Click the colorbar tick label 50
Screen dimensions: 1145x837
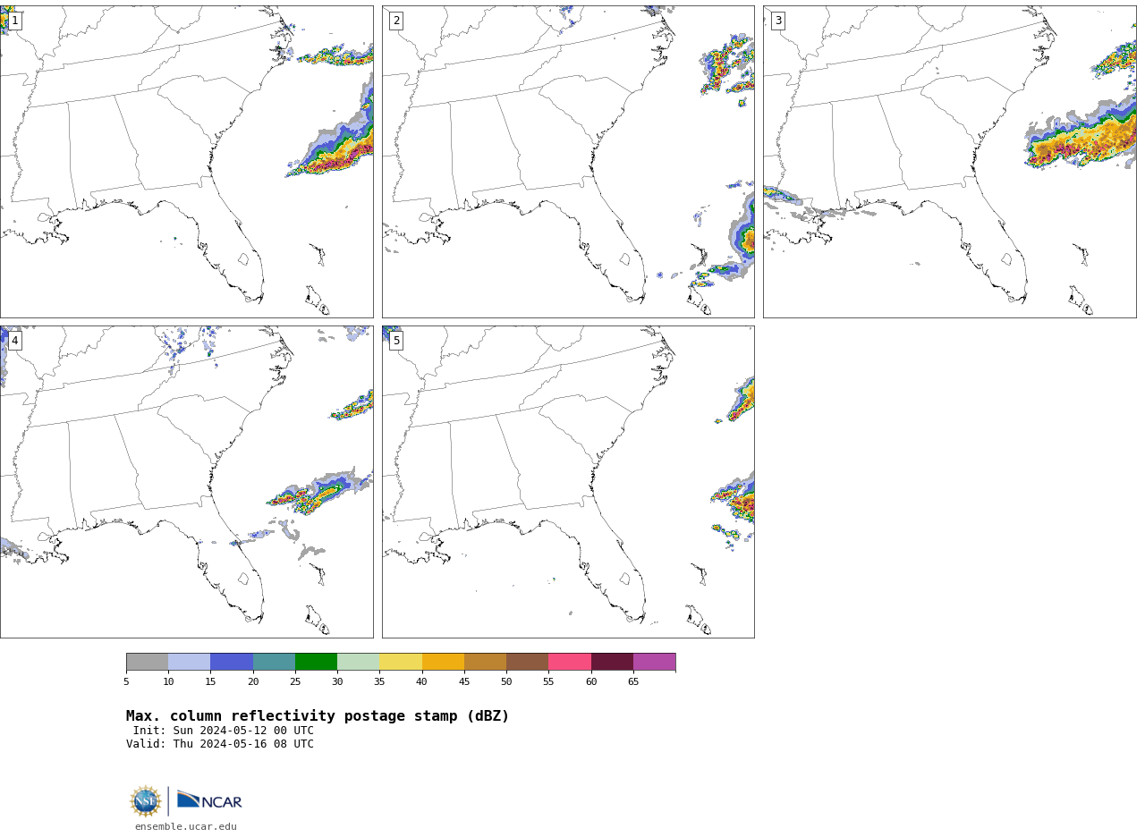pyautogui.click(x=506, y=682)
